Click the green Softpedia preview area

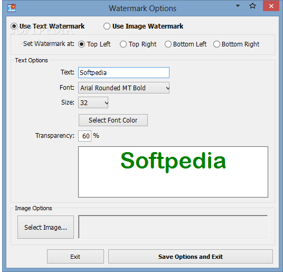(173, 172)
